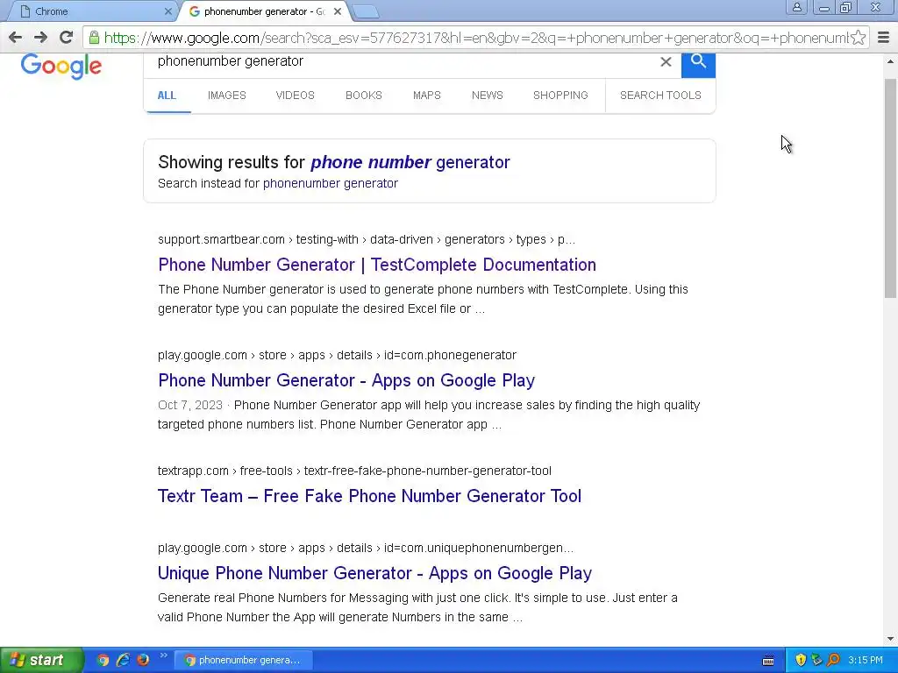The height and width of the screenshot is (673, 898).
Task: Close the first Chrome tab
Action: [x=167, y=11]
